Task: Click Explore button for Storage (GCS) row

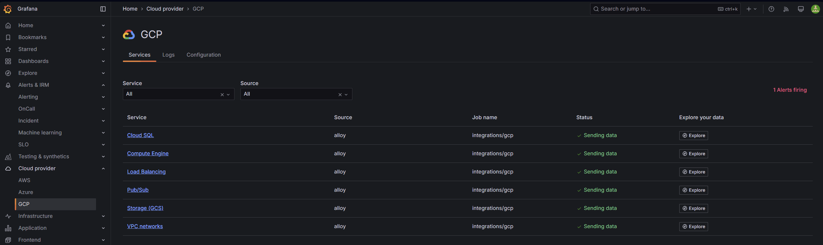Action: click(694, 208)
